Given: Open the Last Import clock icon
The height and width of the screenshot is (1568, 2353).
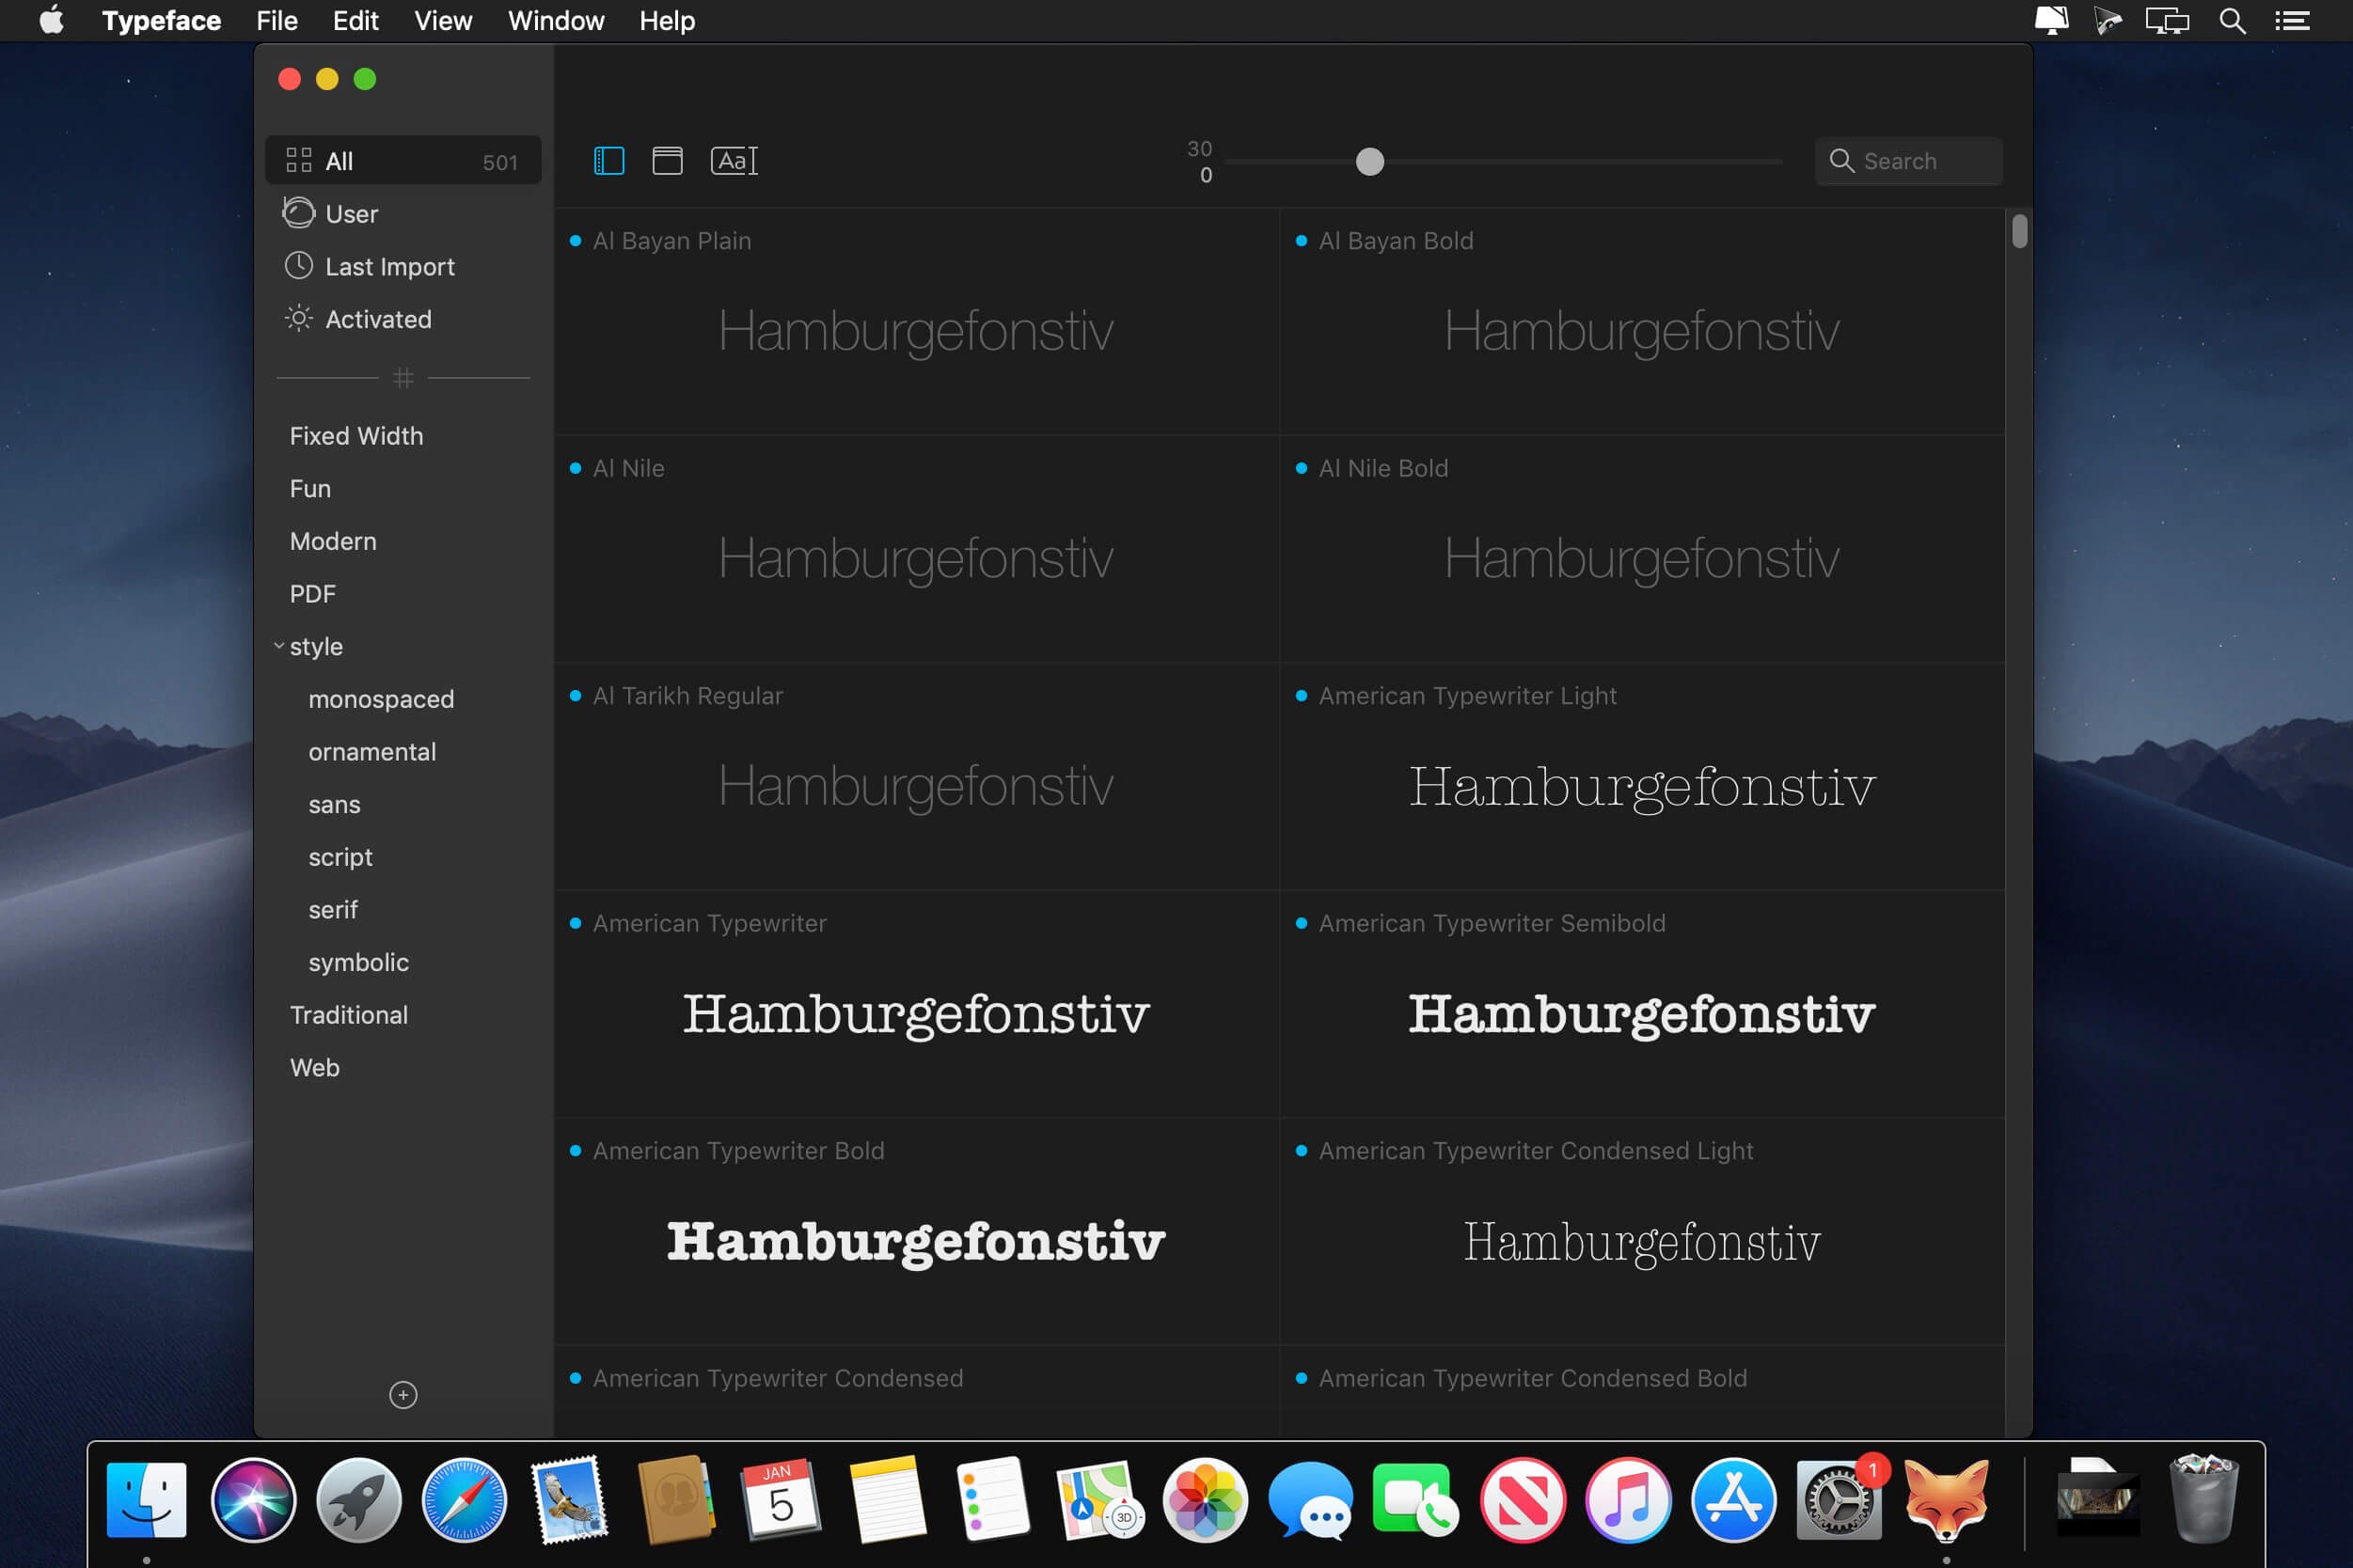Looking at the screenshot, I should pyautogui.click(x=298, y=266).
